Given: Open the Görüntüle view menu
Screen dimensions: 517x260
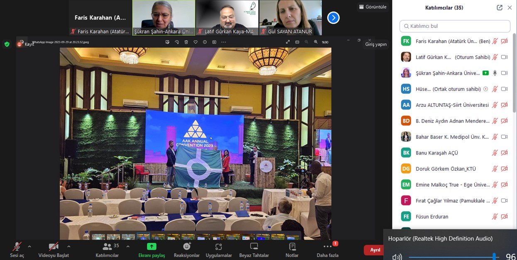Looking at the screenshot, I should tap(372, 7).
